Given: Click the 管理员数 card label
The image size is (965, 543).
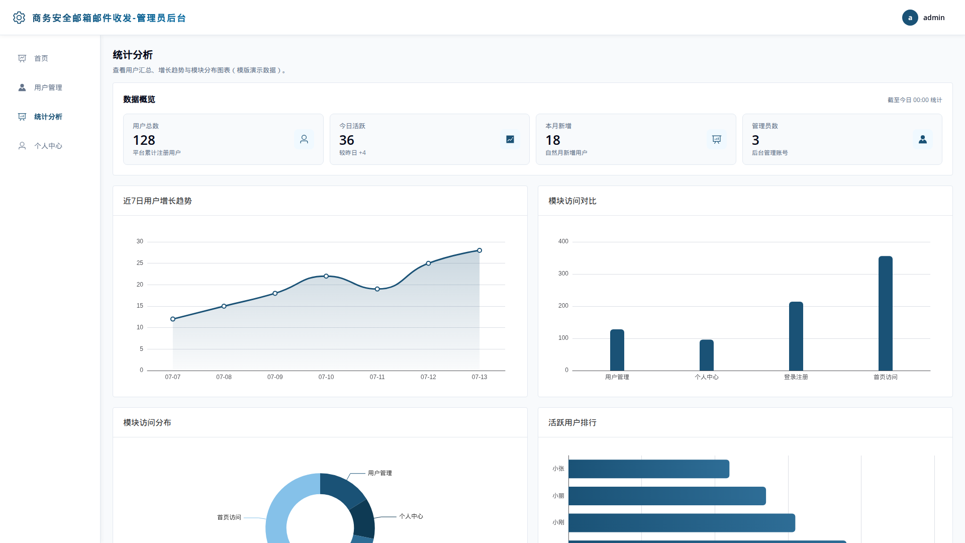Looking at the screenshot, I should point(765,126).
